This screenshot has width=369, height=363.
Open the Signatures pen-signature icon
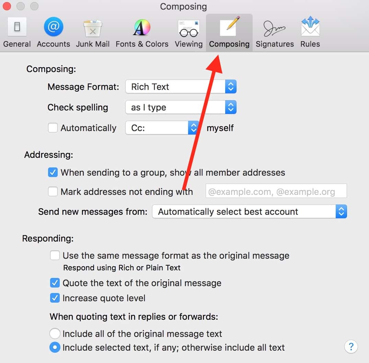274,28
